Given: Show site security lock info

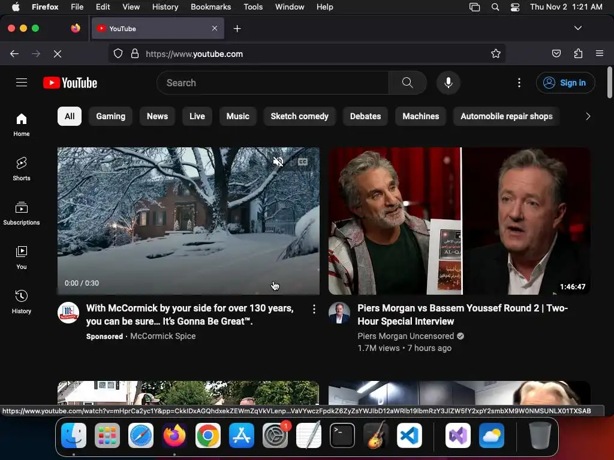Looking at the screenshot, I should [135, 53].
